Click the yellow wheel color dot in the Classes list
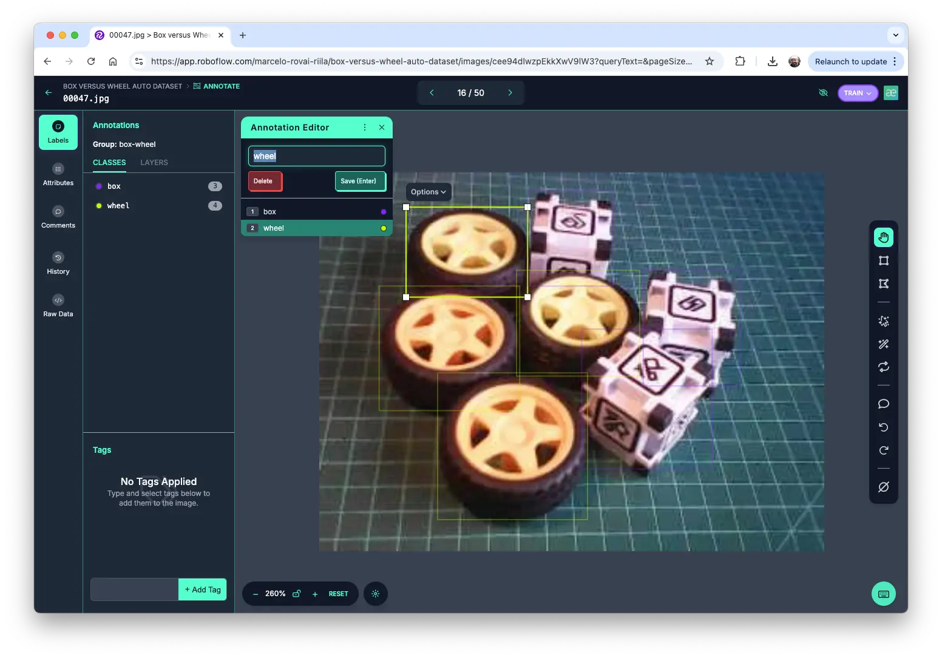 pos(99,206)
